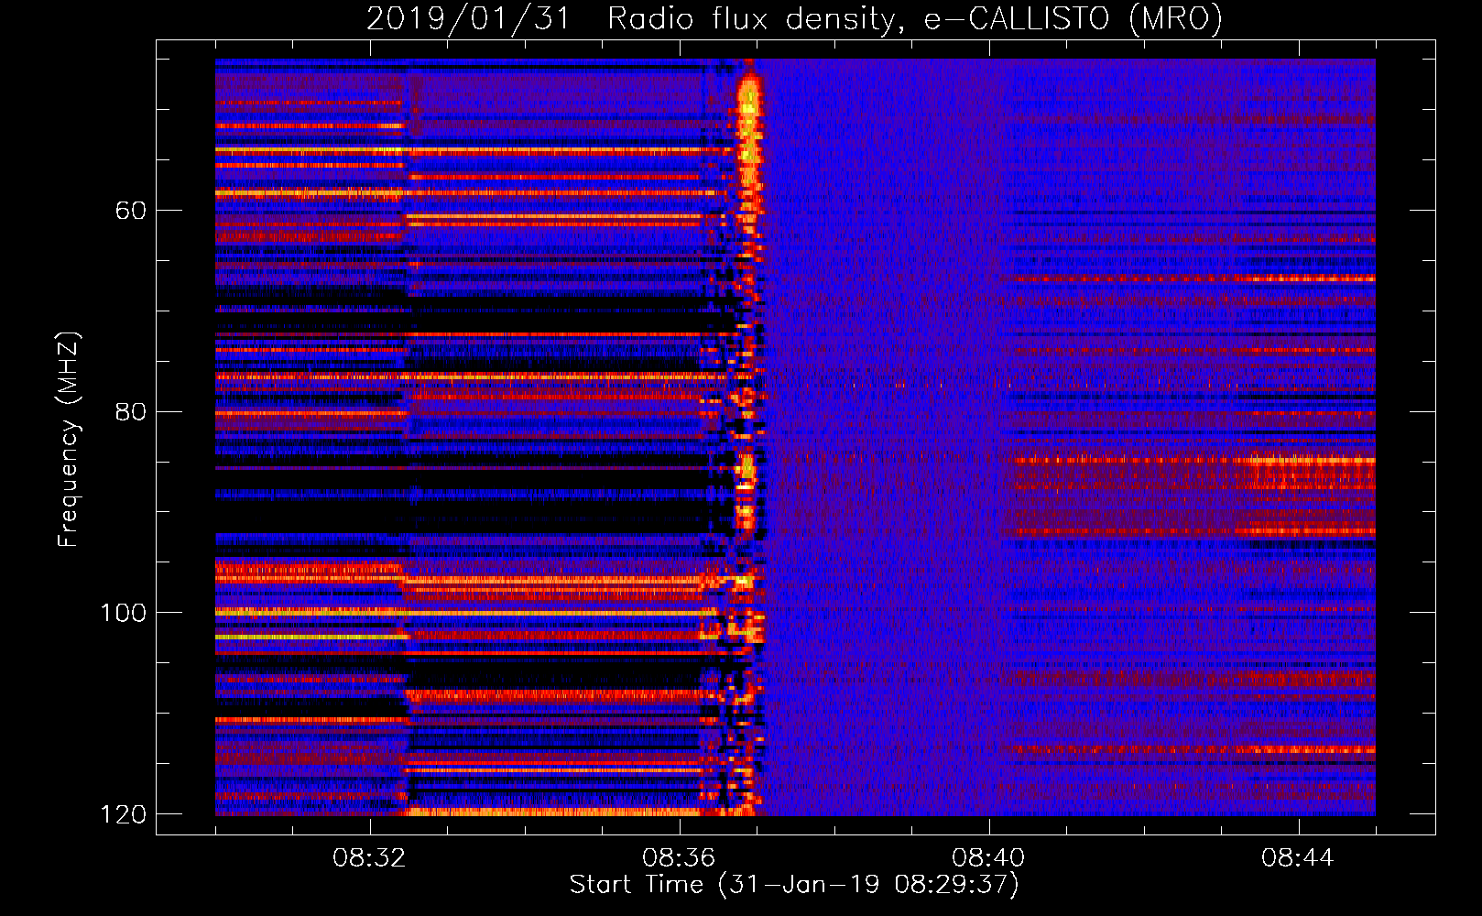This screenshot has width=1482, height=916.
Task: Click the 100 frequency tick label
Action: point(123,612)
